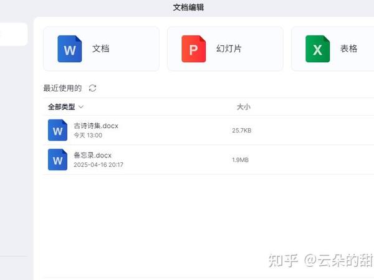Select the 1.9MB size value
This screenshot has height=280, width=374.
[241, 160]
